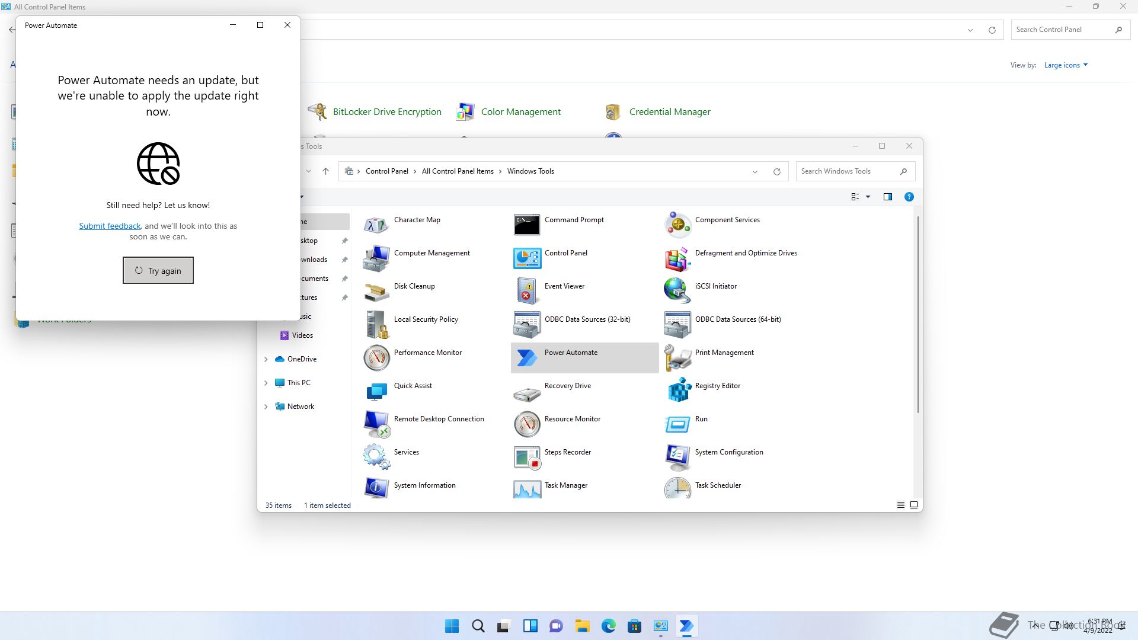Screen dimensions: 1138x640
Task: Expand the Network tree node
Action: coord(266,407)
